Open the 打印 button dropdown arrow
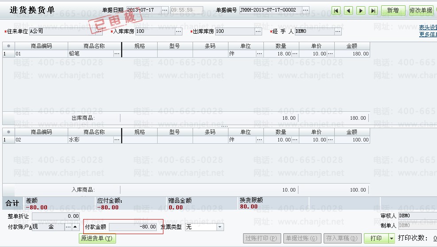 tap(391, 238)
